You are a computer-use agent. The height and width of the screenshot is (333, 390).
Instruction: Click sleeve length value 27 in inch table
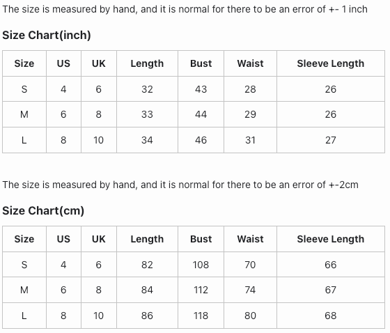tap(331, 140)
